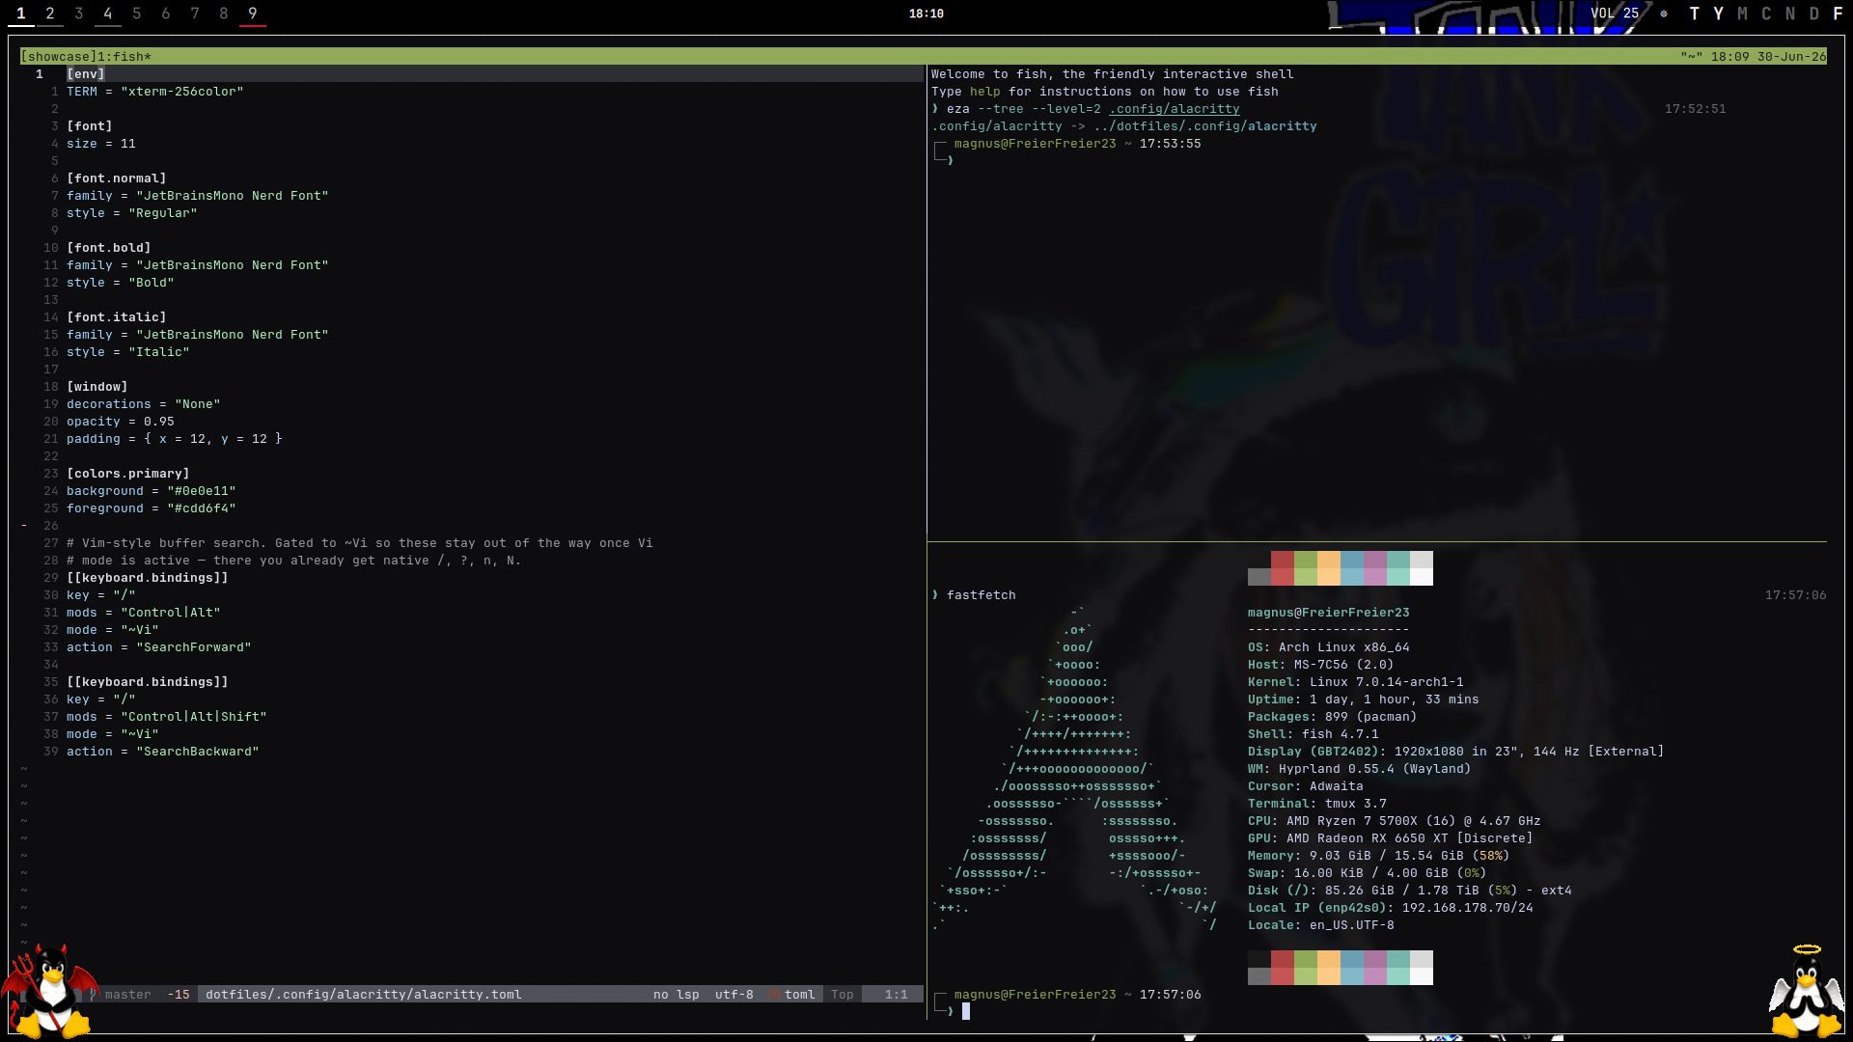The height and width of the screenshot is (1042, 1853).
Task: Click the Top scroll position indicator
Action: click(x=843, y=995)
